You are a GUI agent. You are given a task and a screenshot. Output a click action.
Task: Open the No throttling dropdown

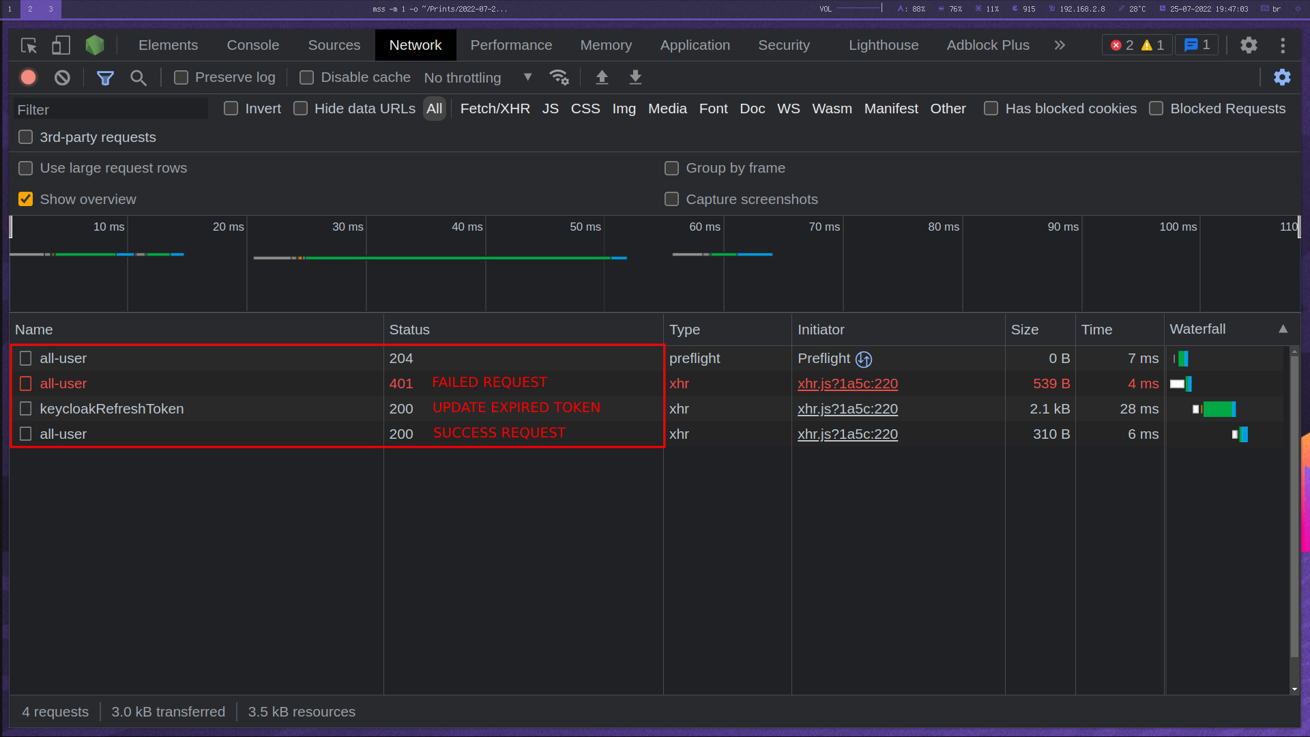(x=478, y=78)
